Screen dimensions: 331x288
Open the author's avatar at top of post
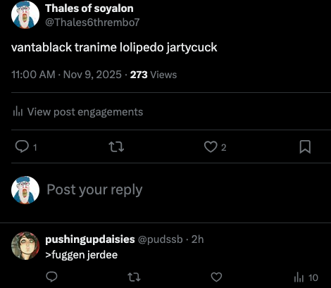click(25, 15)
